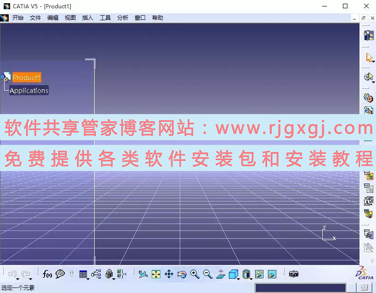
Task: Open dropdown arrow beside Design Table icon
Action: coord(88,279)
